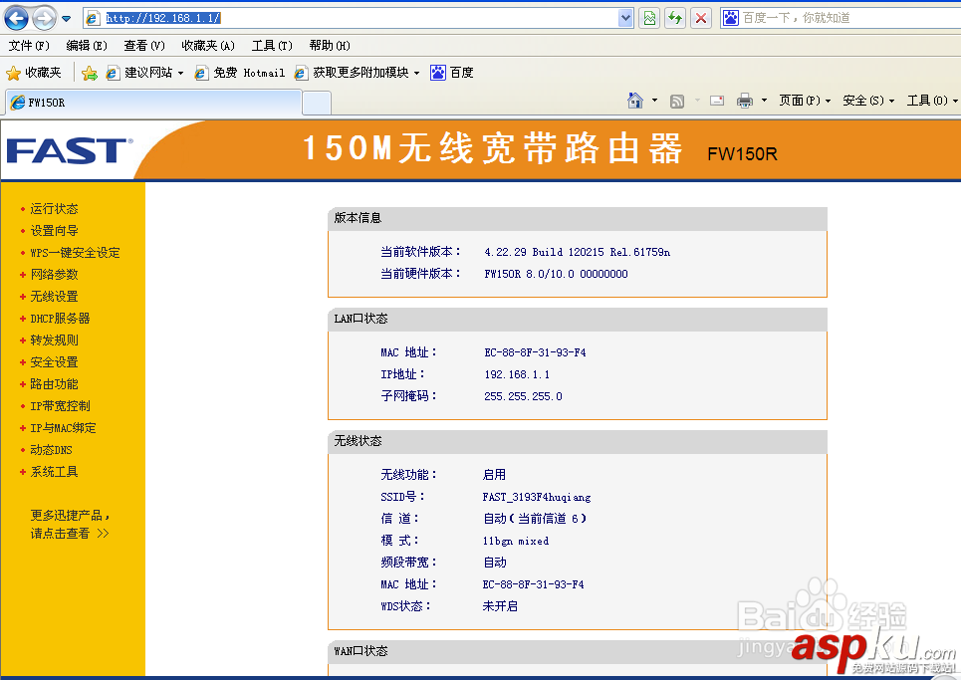Open 获取更多附加模块 favorites link

(x=352, y=73)
